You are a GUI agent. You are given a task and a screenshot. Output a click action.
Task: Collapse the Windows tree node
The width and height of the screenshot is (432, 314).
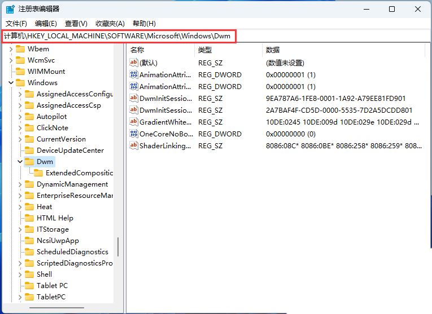(x=11, y=83)
